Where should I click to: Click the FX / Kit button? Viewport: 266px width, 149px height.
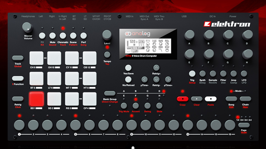(x=42, y=36)
